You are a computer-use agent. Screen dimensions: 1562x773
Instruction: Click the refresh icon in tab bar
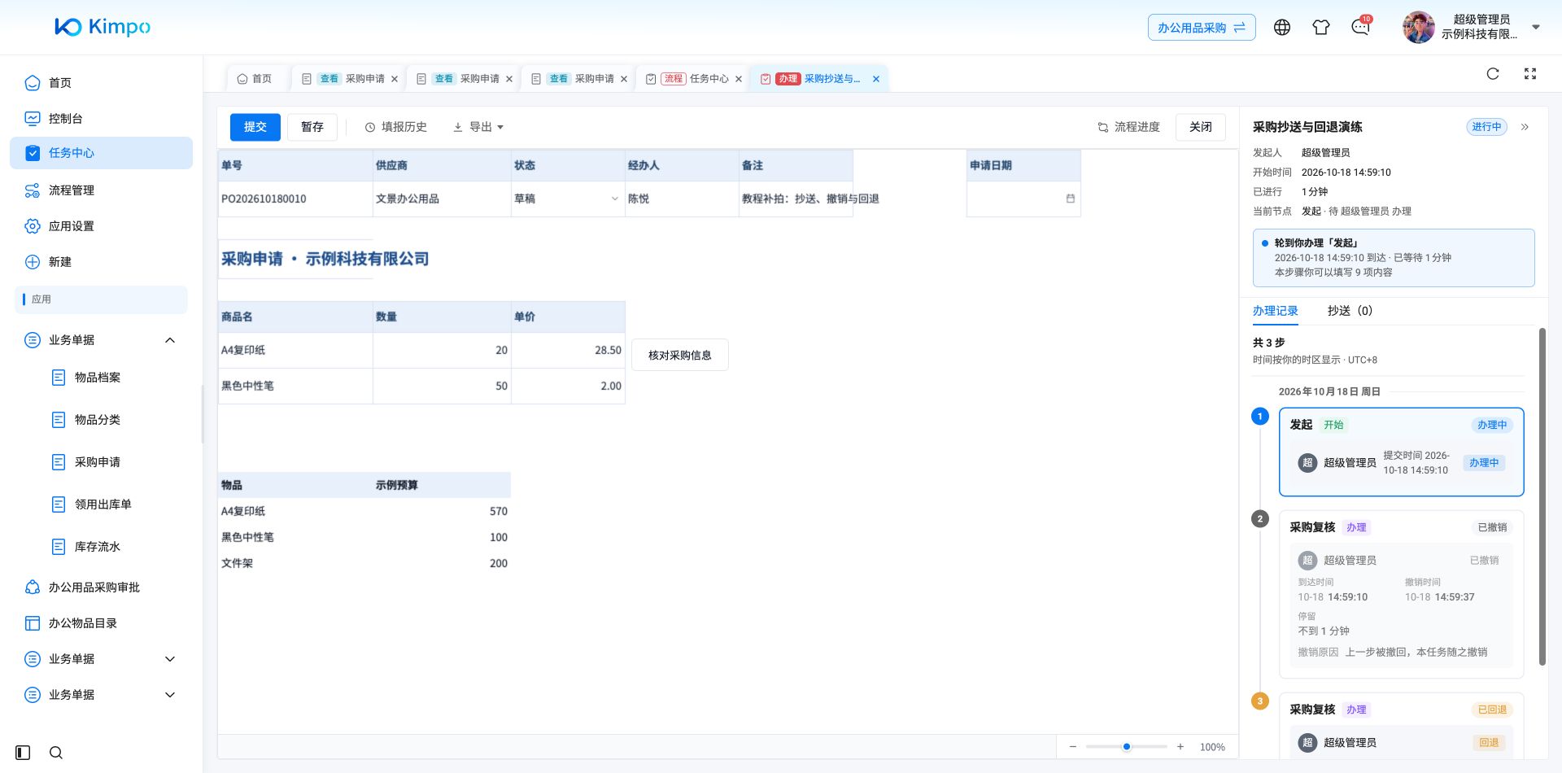[1493, 74]
